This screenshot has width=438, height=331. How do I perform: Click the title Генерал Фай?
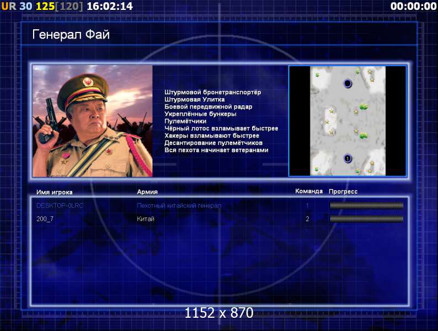[71, 34]
